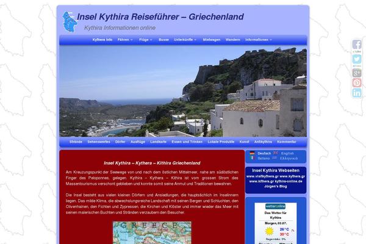Go to the Ausflüge page

pos(138,142)
